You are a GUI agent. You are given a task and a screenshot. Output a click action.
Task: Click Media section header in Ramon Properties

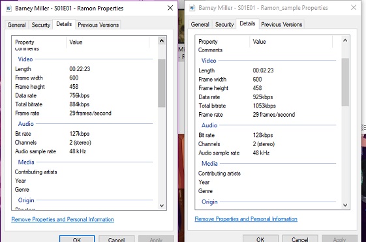(26, 162)
